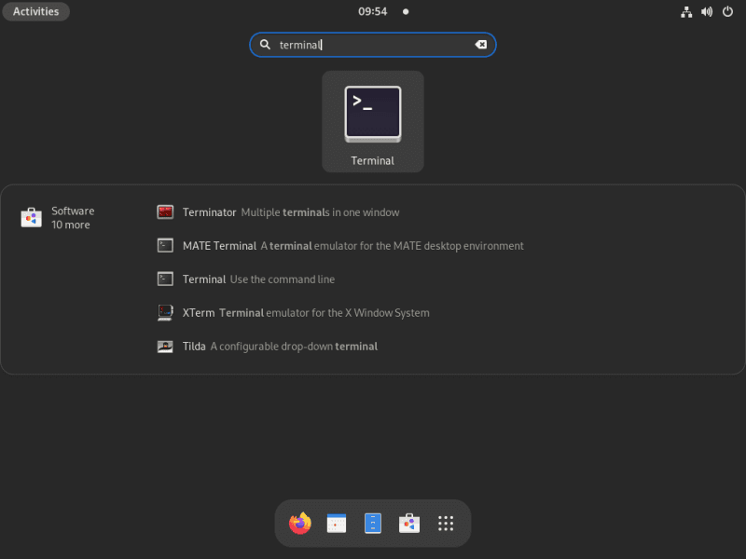The width and height of the screenshot is (746, 559).
Task: Open Firefox from the dock
Action: pyautogui.click(x=300, y=524)
